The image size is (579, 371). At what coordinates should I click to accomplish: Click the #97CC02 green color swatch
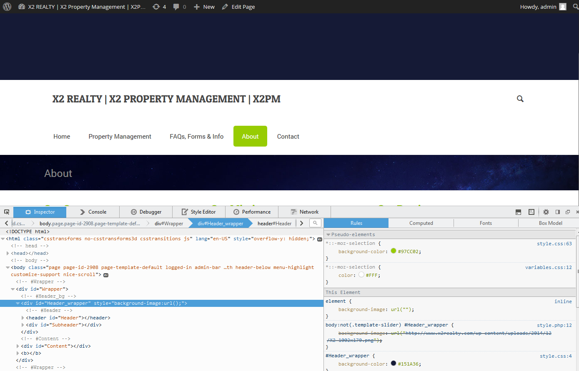[394, 251]
